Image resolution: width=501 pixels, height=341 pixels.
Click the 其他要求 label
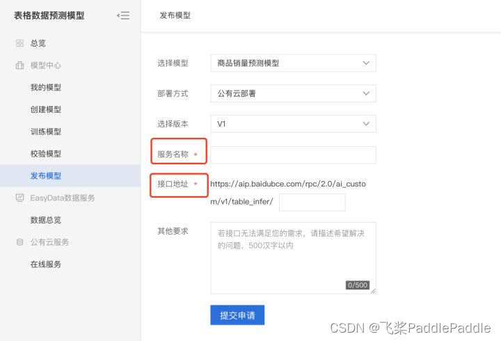(x=173, y=231)
